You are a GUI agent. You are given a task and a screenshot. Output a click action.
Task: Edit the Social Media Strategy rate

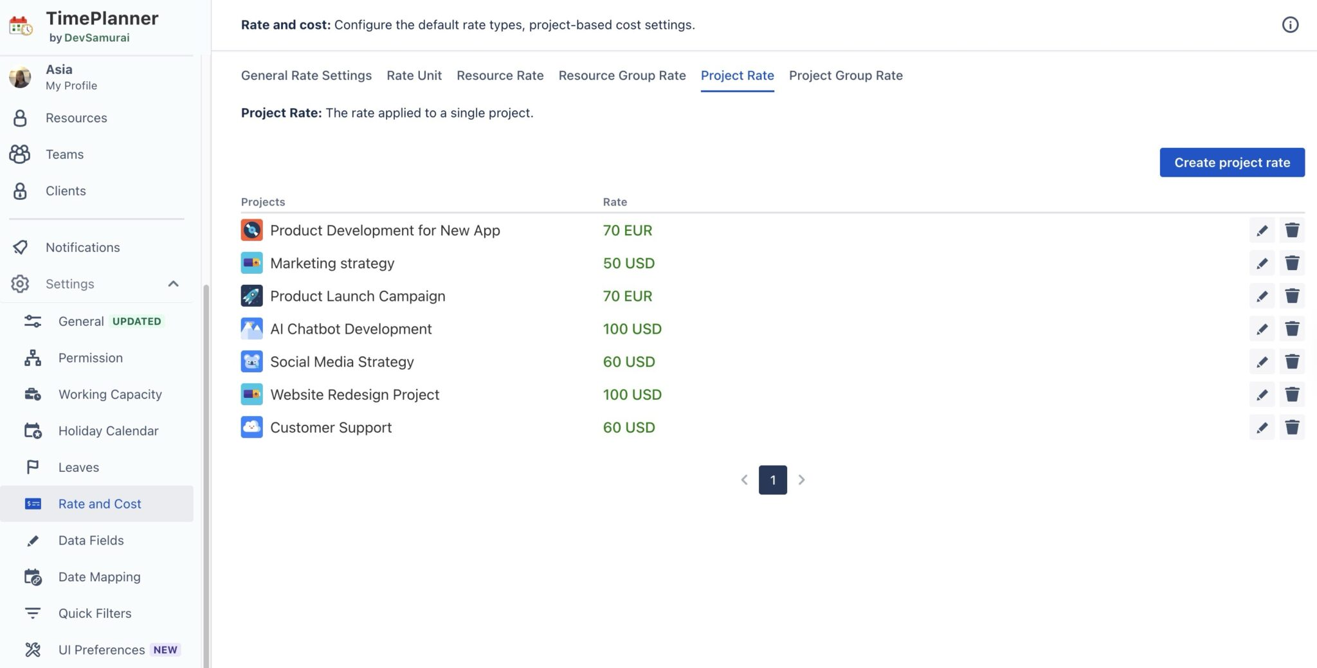pos(1262,362)
